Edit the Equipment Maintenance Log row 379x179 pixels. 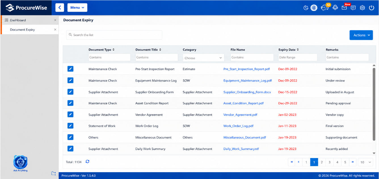(70, 80)
